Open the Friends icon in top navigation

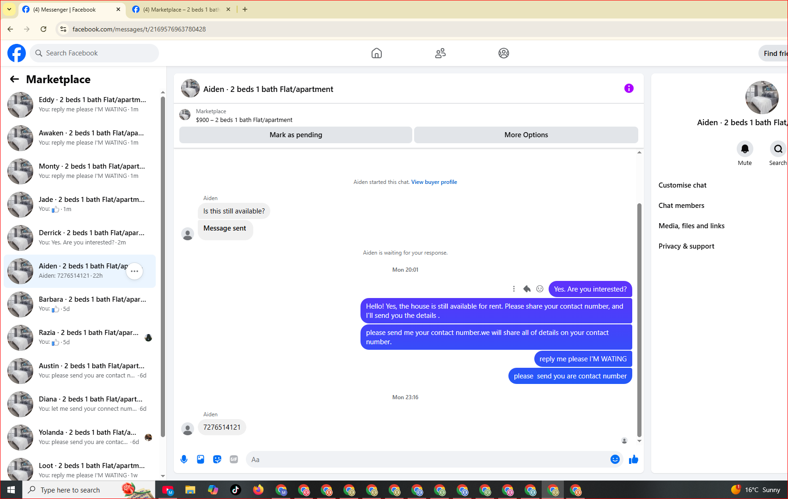[440, 53]
